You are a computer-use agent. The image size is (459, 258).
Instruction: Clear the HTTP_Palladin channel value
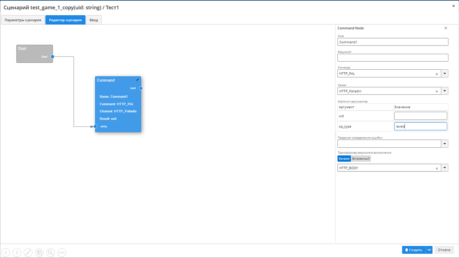[x=437, y=91]
